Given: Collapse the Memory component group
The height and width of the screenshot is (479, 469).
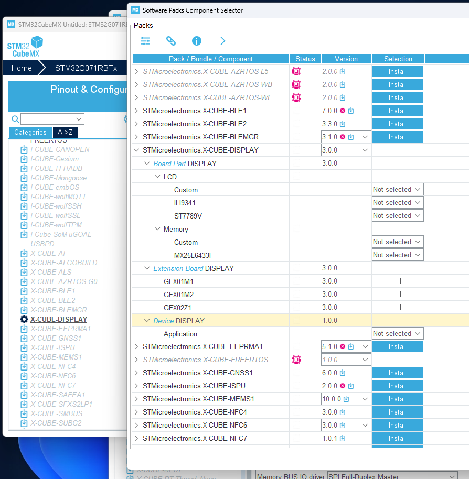Looking at the screenshot, I should [157, 229].
